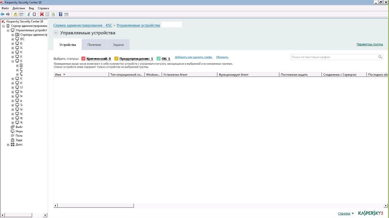Toggle the OK status checkbox

tap(158, 59)
